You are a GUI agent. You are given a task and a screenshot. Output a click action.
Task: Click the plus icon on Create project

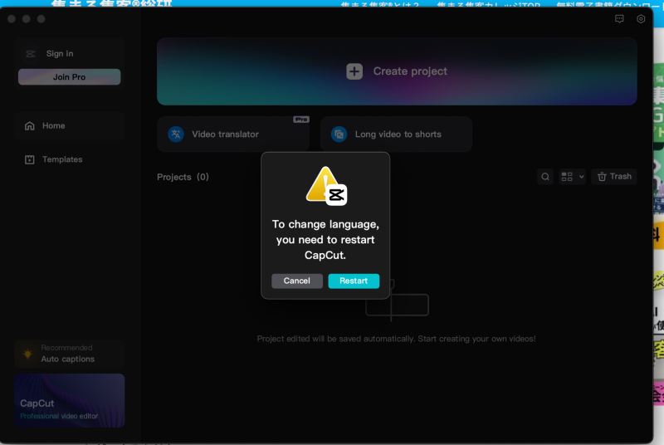click(354, 71)
